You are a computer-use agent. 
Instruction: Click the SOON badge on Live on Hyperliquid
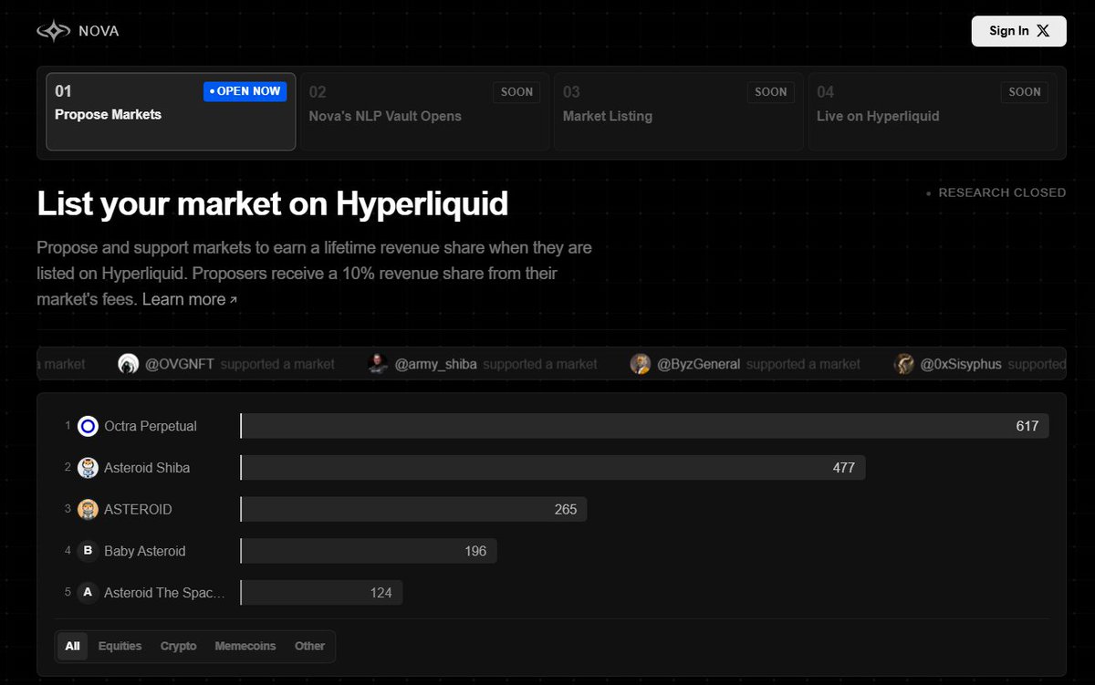tap(1025, 92)
